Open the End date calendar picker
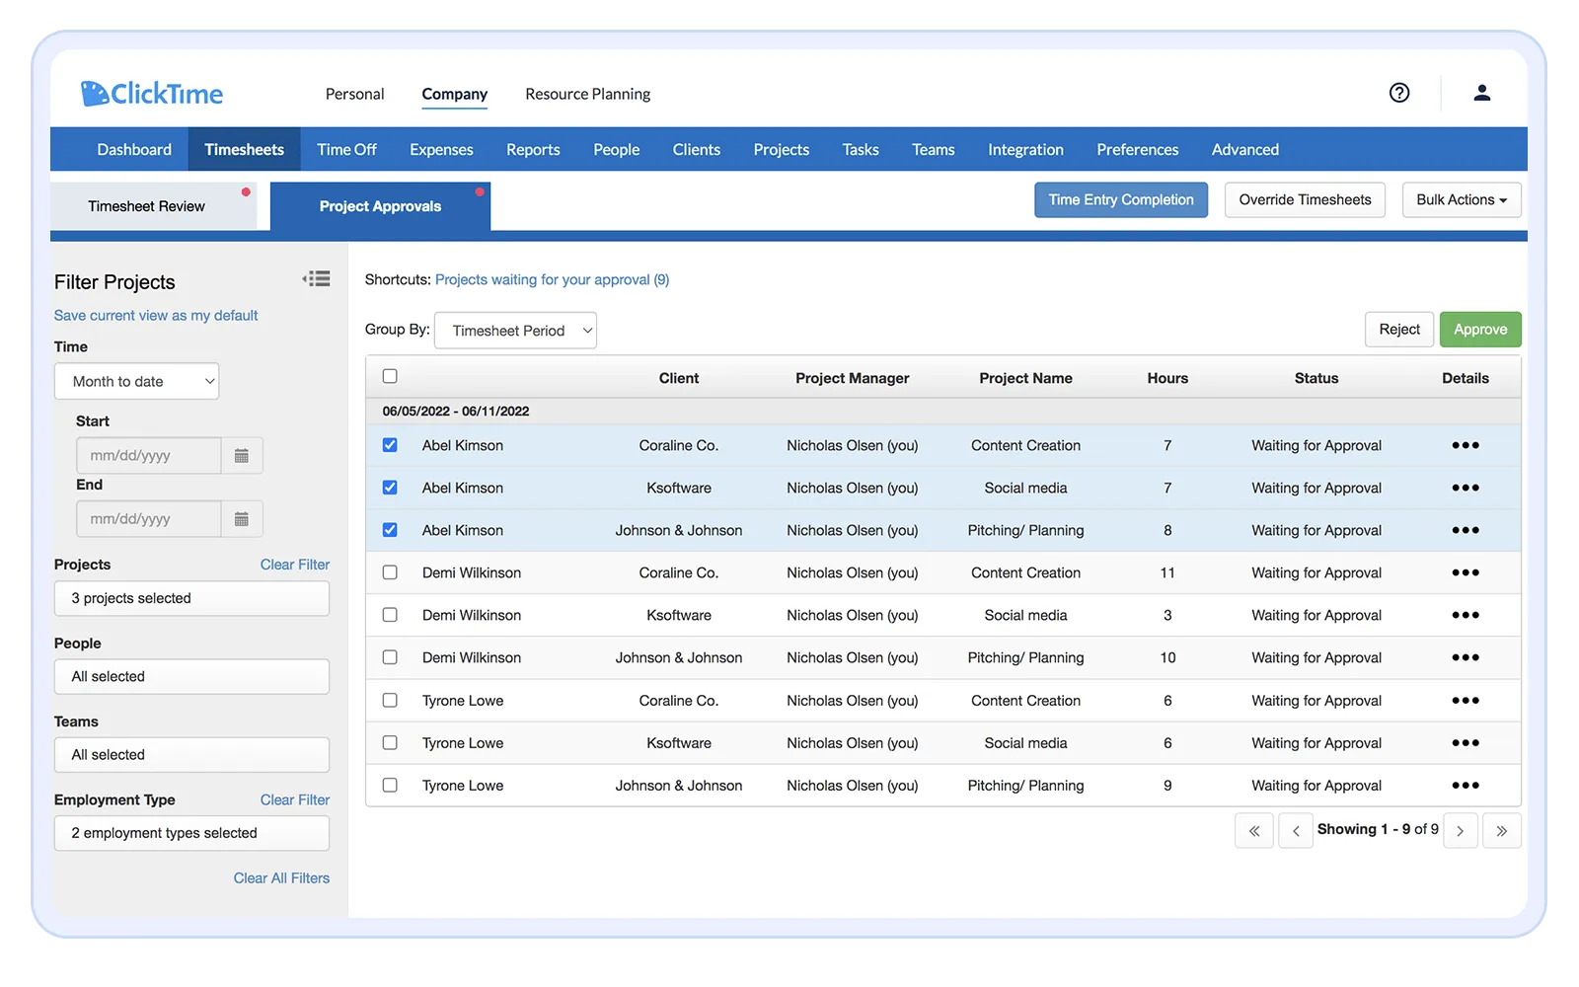 (242, 519)
